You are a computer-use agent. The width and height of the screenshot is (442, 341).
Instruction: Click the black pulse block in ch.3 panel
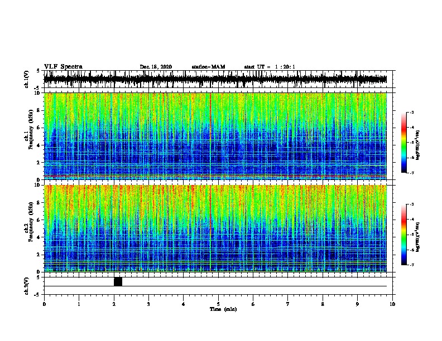coord(118,281)
